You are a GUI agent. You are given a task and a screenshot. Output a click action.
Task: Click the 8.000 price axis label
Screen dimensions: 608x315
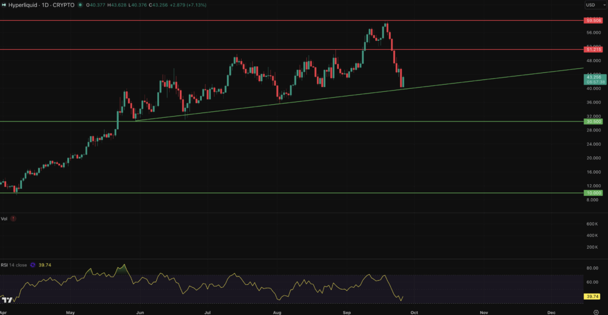593,200
